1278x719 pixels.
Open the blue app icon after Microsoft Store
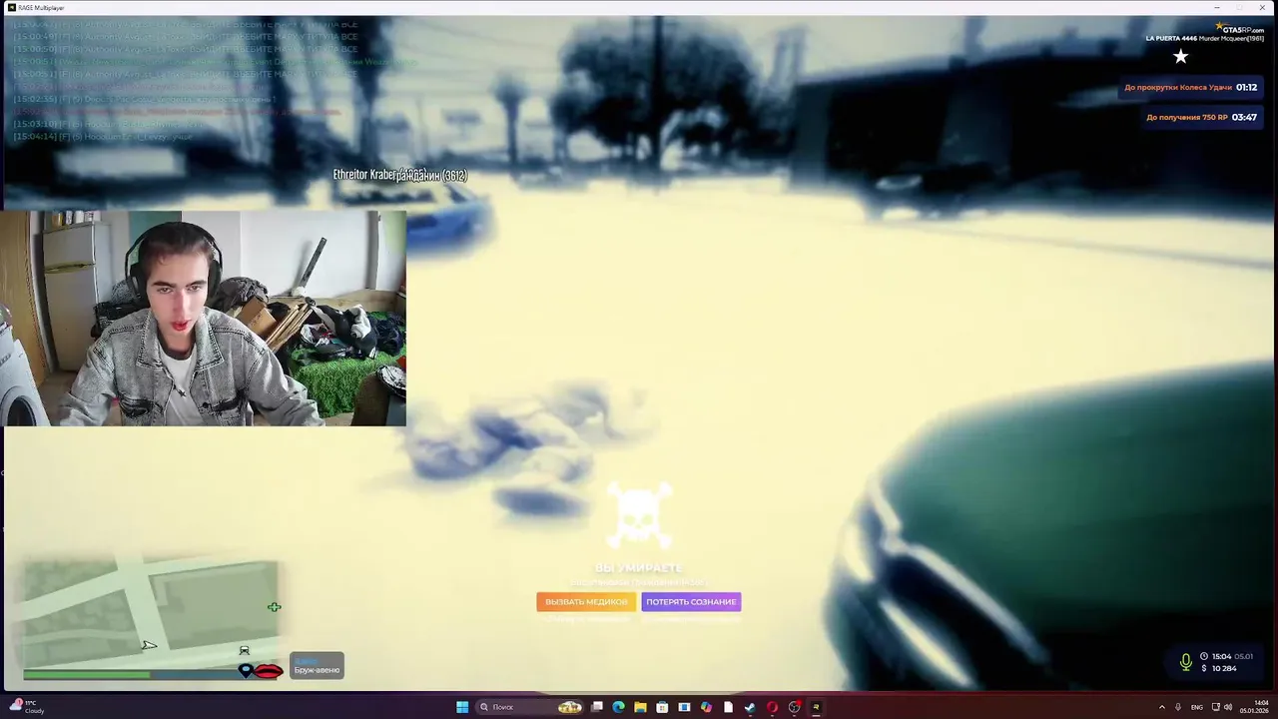pyautogui.click(x=684, y=707)
